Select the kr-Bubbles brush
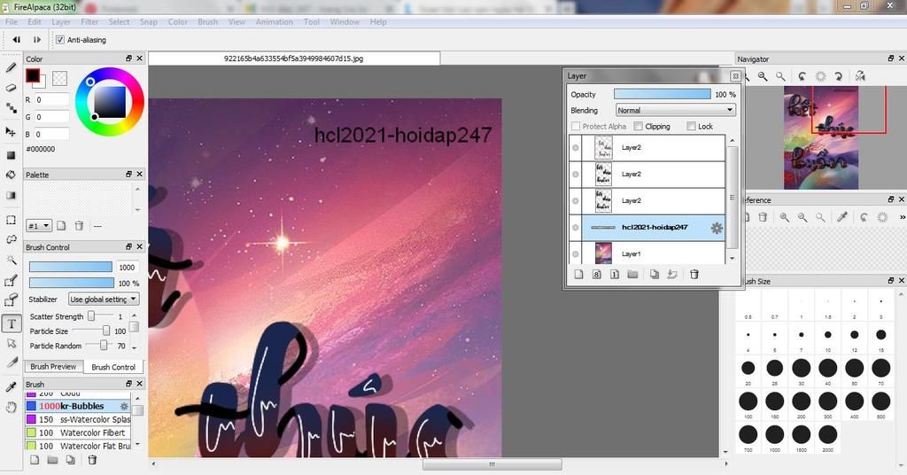This screenshot has width=907, height=475. pyautogui.click(x=78, y=406)
